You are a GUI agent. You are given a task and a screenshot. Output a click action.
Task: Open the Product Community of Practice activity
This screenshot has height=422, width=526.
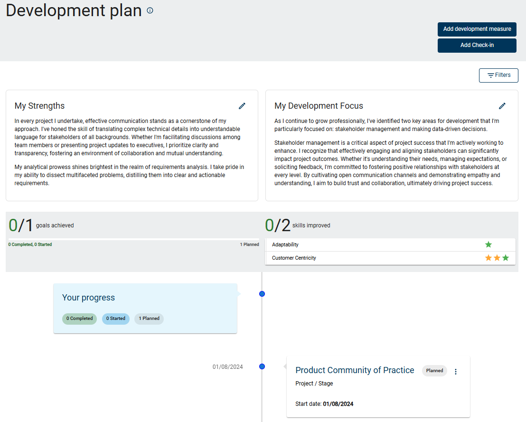(x=355, y=370)
